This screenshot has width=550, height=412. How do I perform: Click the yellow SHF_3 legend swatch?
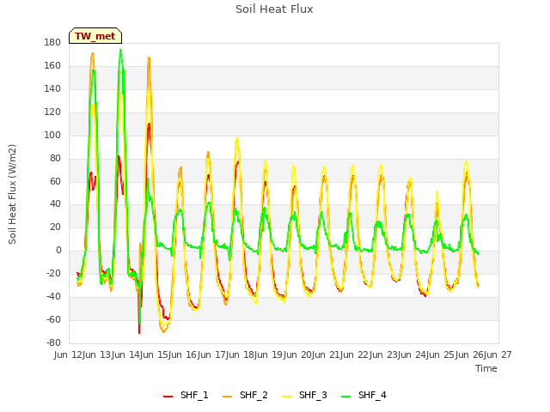286,396
